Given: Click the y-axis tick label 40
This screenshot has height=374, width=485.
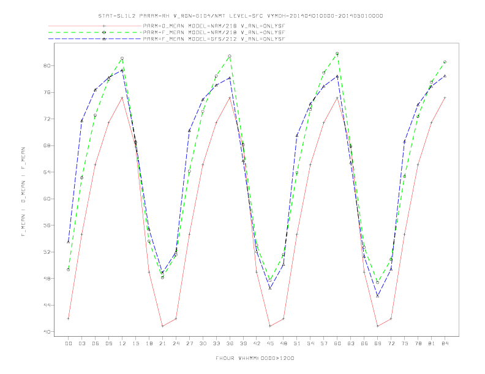Looking at the screenshot, I should tap(47, 332).
